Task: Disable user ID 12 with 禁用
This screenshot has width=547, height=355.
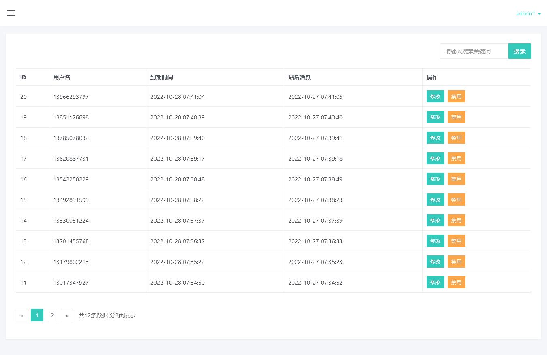Action: 456,261
